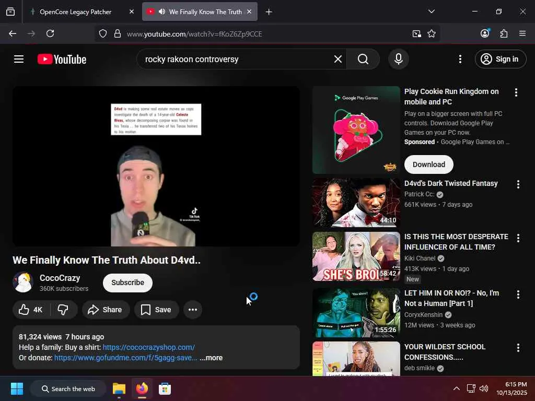
Task: Open more actions ellipsis under video
Action: 193,310
